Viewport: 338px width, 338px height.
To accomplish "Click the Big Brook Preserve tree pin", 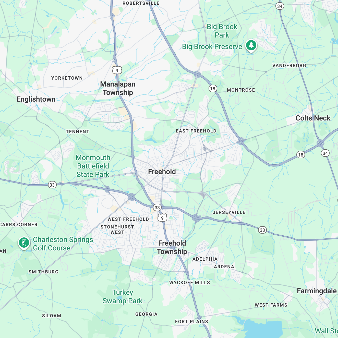I will (251, 46).
